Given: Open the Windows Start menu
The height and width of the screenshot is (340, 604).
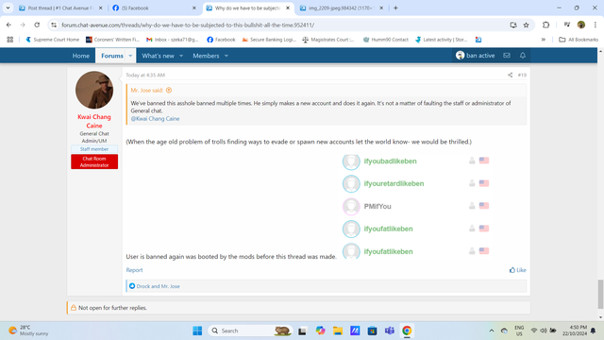Looking at the screenshot, I should pyautogui.click(x=197, y=331).
